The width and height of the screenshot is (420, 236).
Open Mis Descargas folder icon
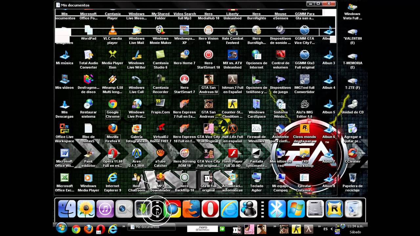pos(64,109)
